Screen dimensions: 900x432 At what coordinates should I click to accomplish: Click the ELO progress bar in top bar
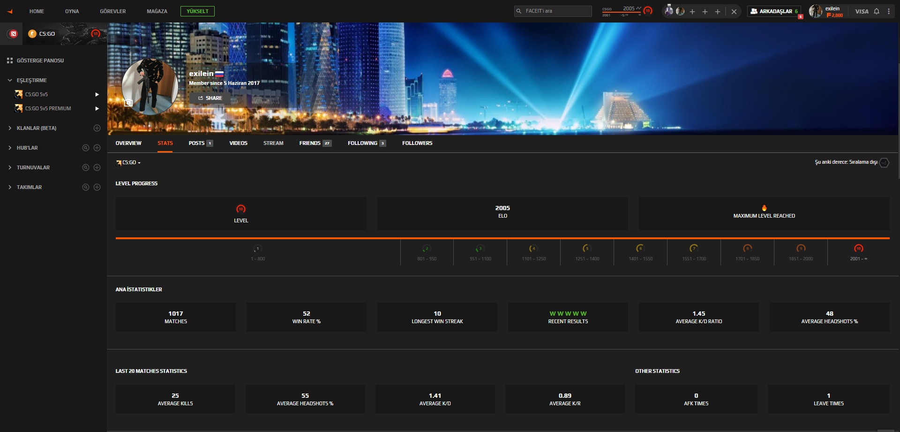622,13
